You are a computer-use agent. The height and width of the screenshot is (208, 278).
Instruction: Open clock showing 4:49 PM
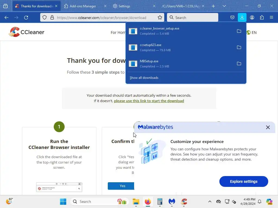click(248, 201)
